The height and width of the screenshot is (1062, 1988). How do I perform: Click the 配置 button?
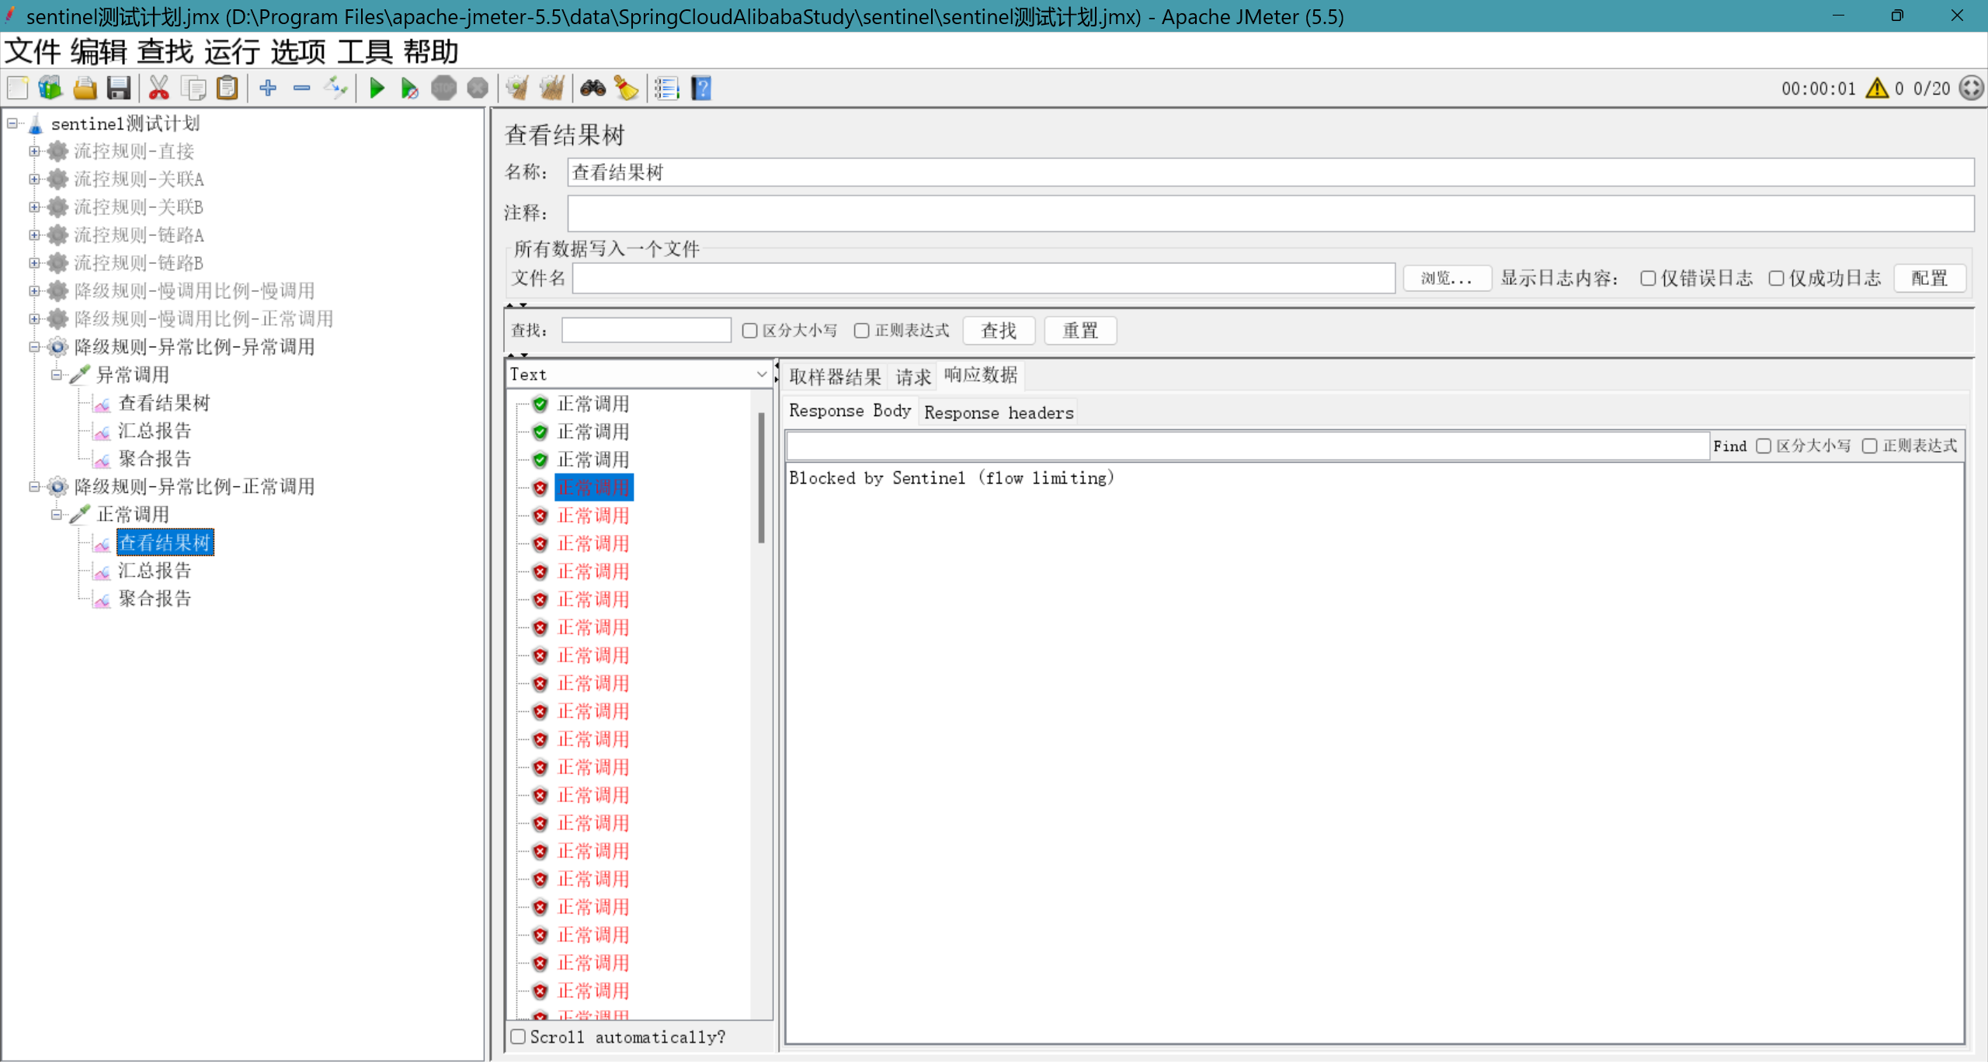tap(1929, 279)
